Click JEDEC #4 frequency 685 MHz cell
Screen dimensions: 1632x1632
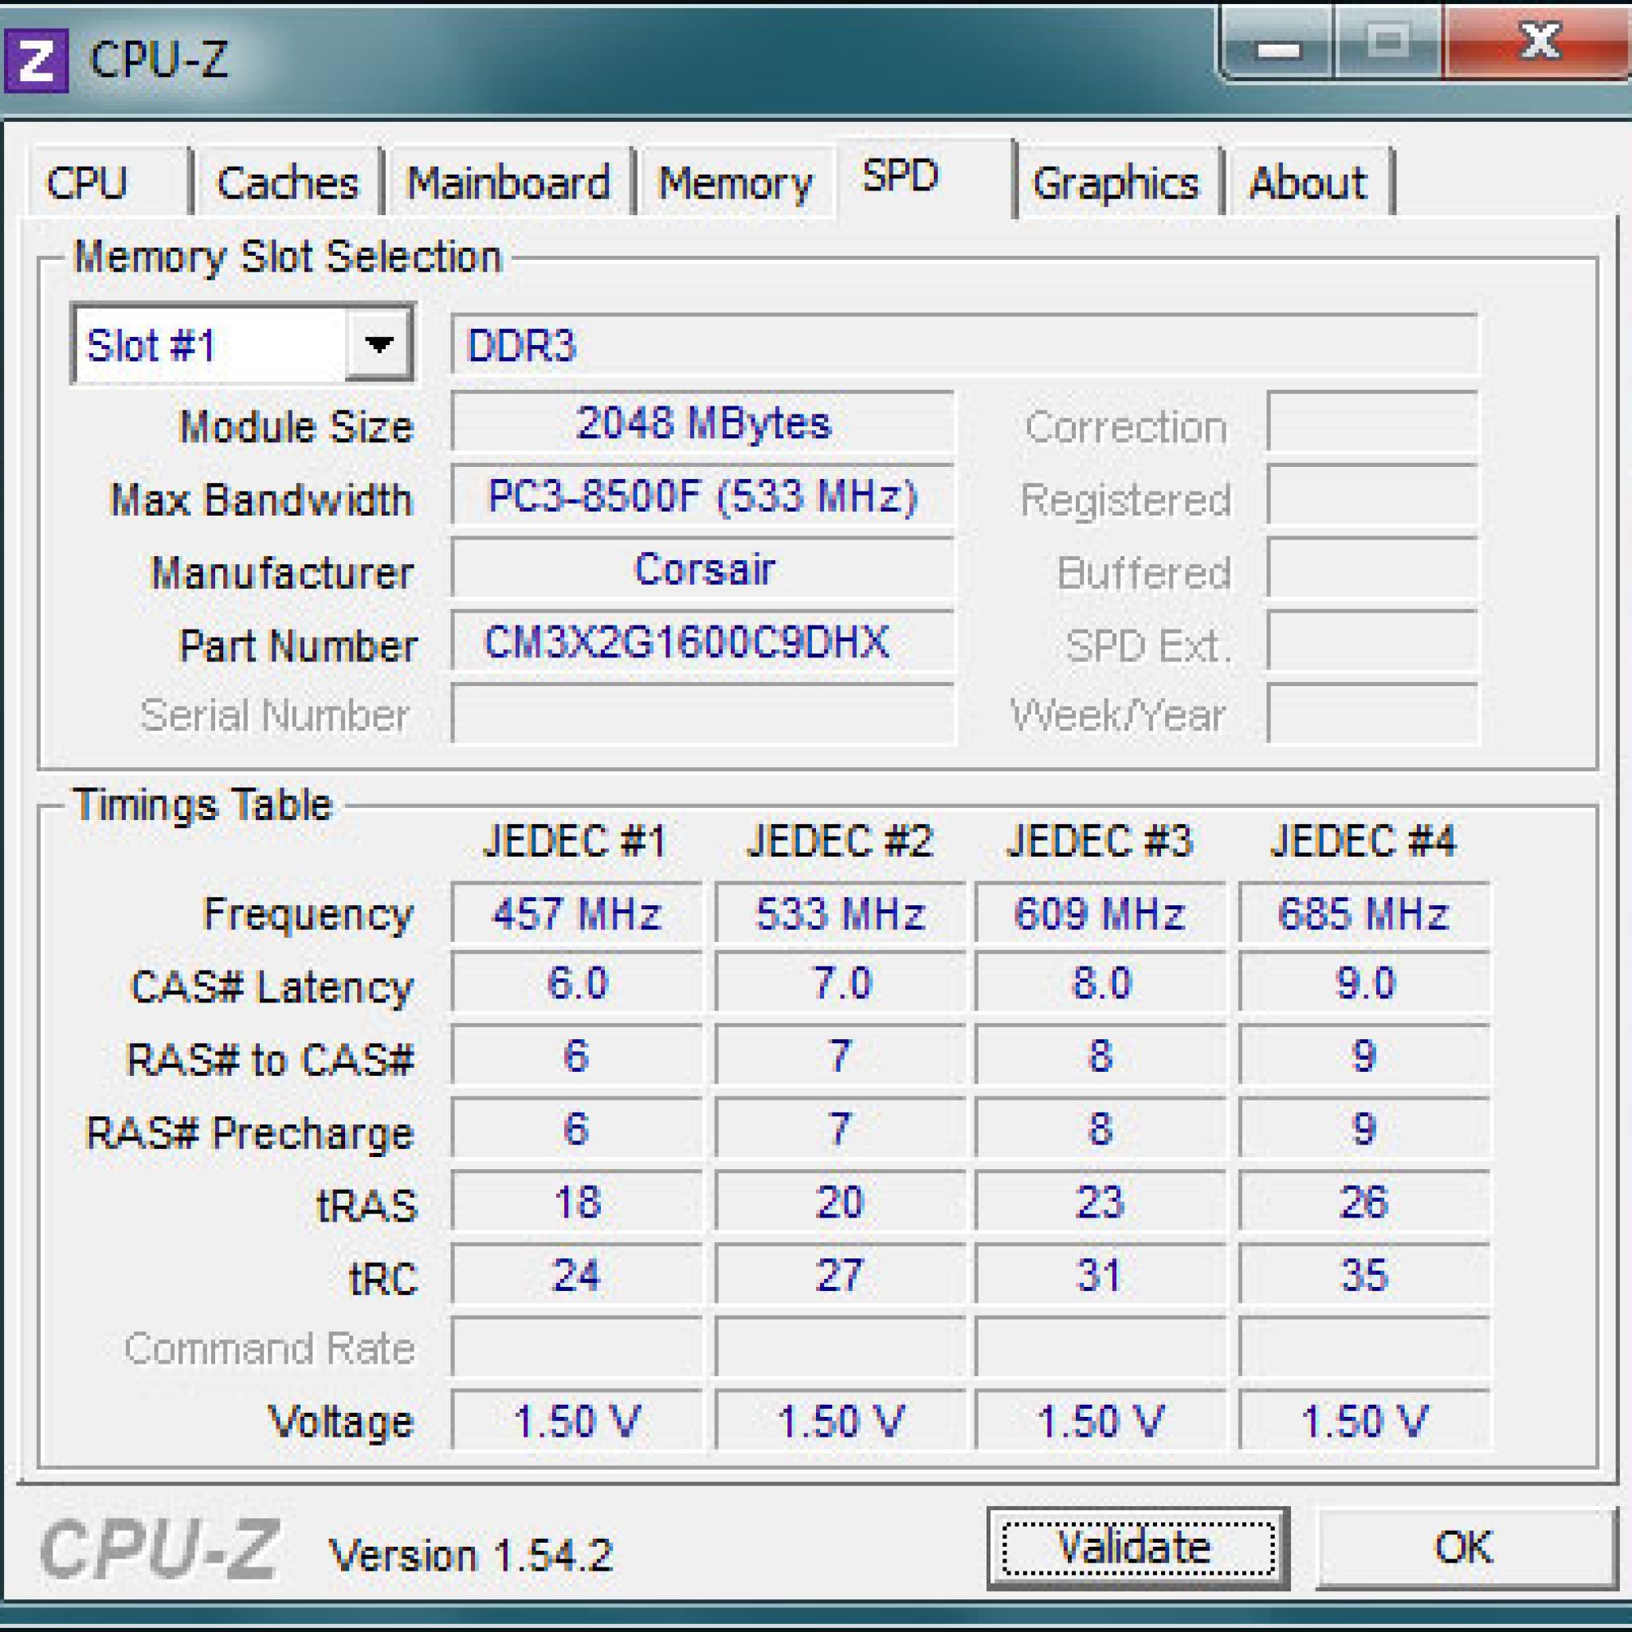pos(1363,912)
